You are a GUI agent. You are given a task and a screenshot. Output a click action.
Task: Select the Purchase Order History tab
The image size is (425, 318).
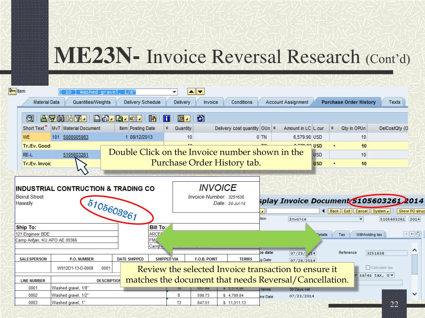pyautogui.click(x=348, y=102)
